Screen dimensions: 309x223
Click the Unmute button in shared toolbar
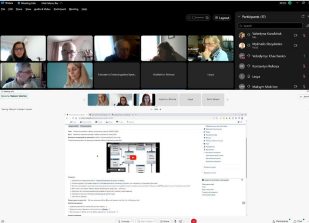pos(123,221)
